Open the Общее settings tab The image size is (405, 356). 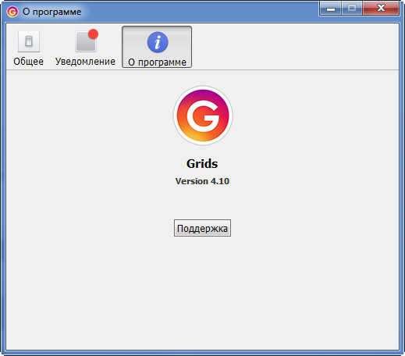29,48
